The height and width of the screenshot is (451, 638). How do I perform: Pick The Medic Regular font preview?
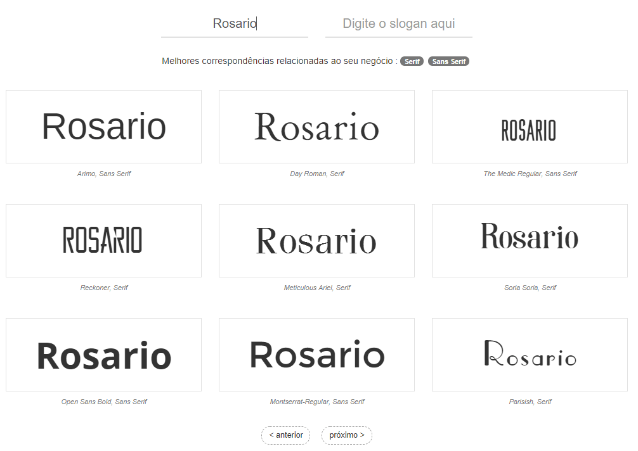click(x=530, y=127)
